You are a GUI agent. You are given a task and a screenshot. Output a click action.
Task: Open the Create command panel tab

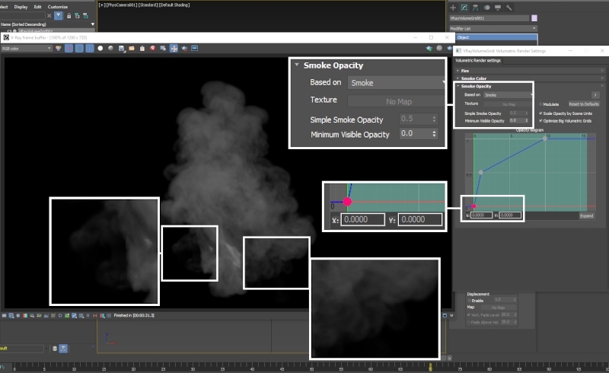454,7
